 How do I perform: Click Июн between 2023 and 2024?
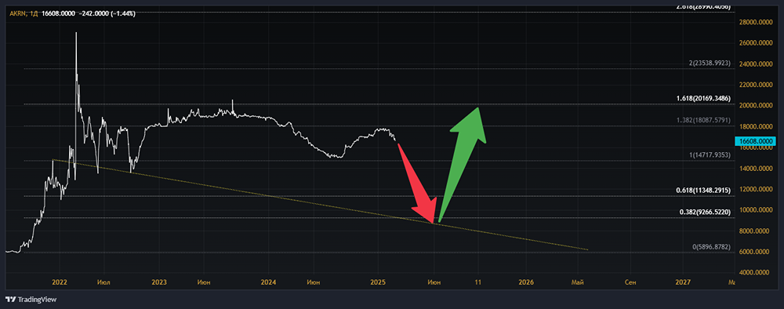(204, 282)
